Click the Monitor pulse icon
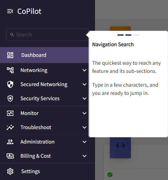The image size is (168, 180). click(10, 113)
